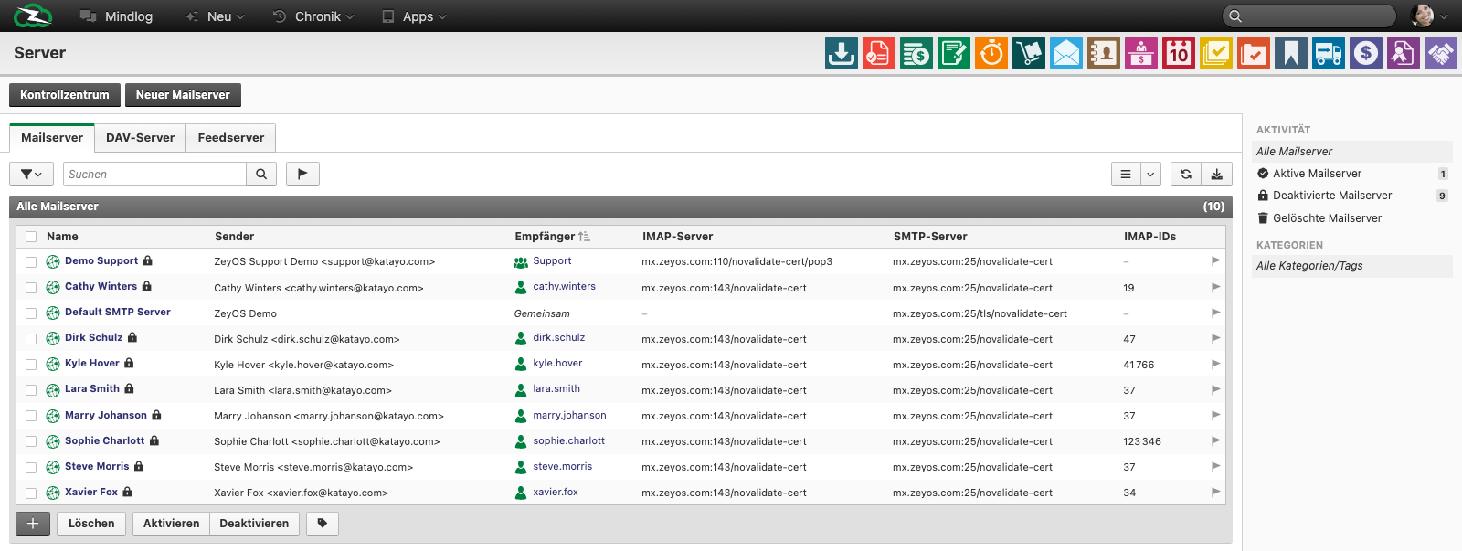Sort by the Empfänger column

(x=552, y=237)
